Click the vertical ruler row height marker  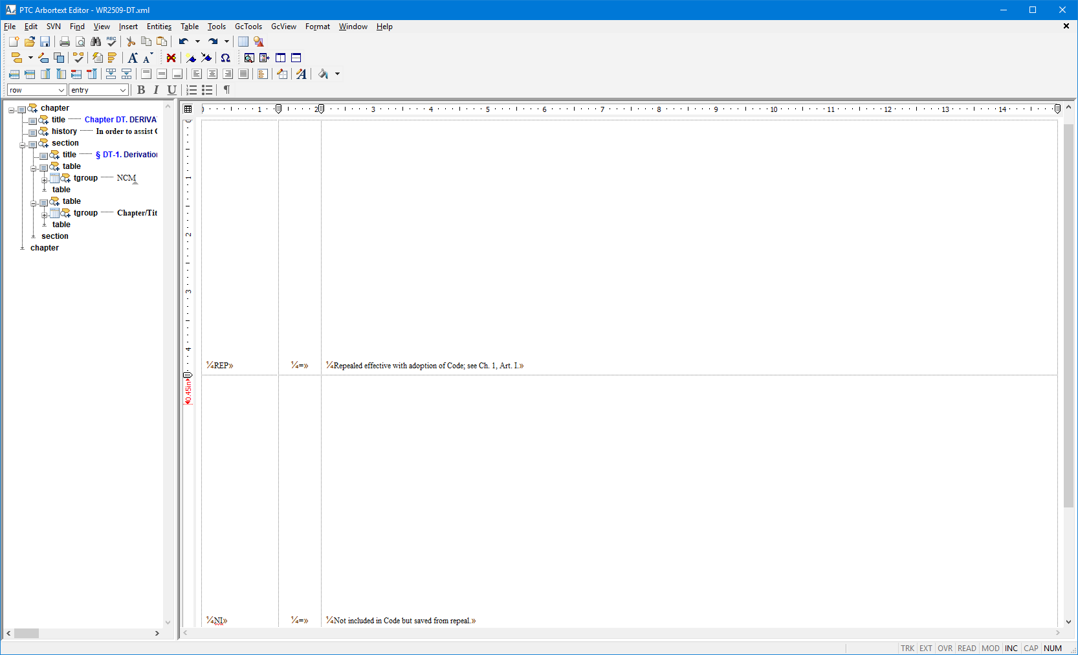coord(188,375)
